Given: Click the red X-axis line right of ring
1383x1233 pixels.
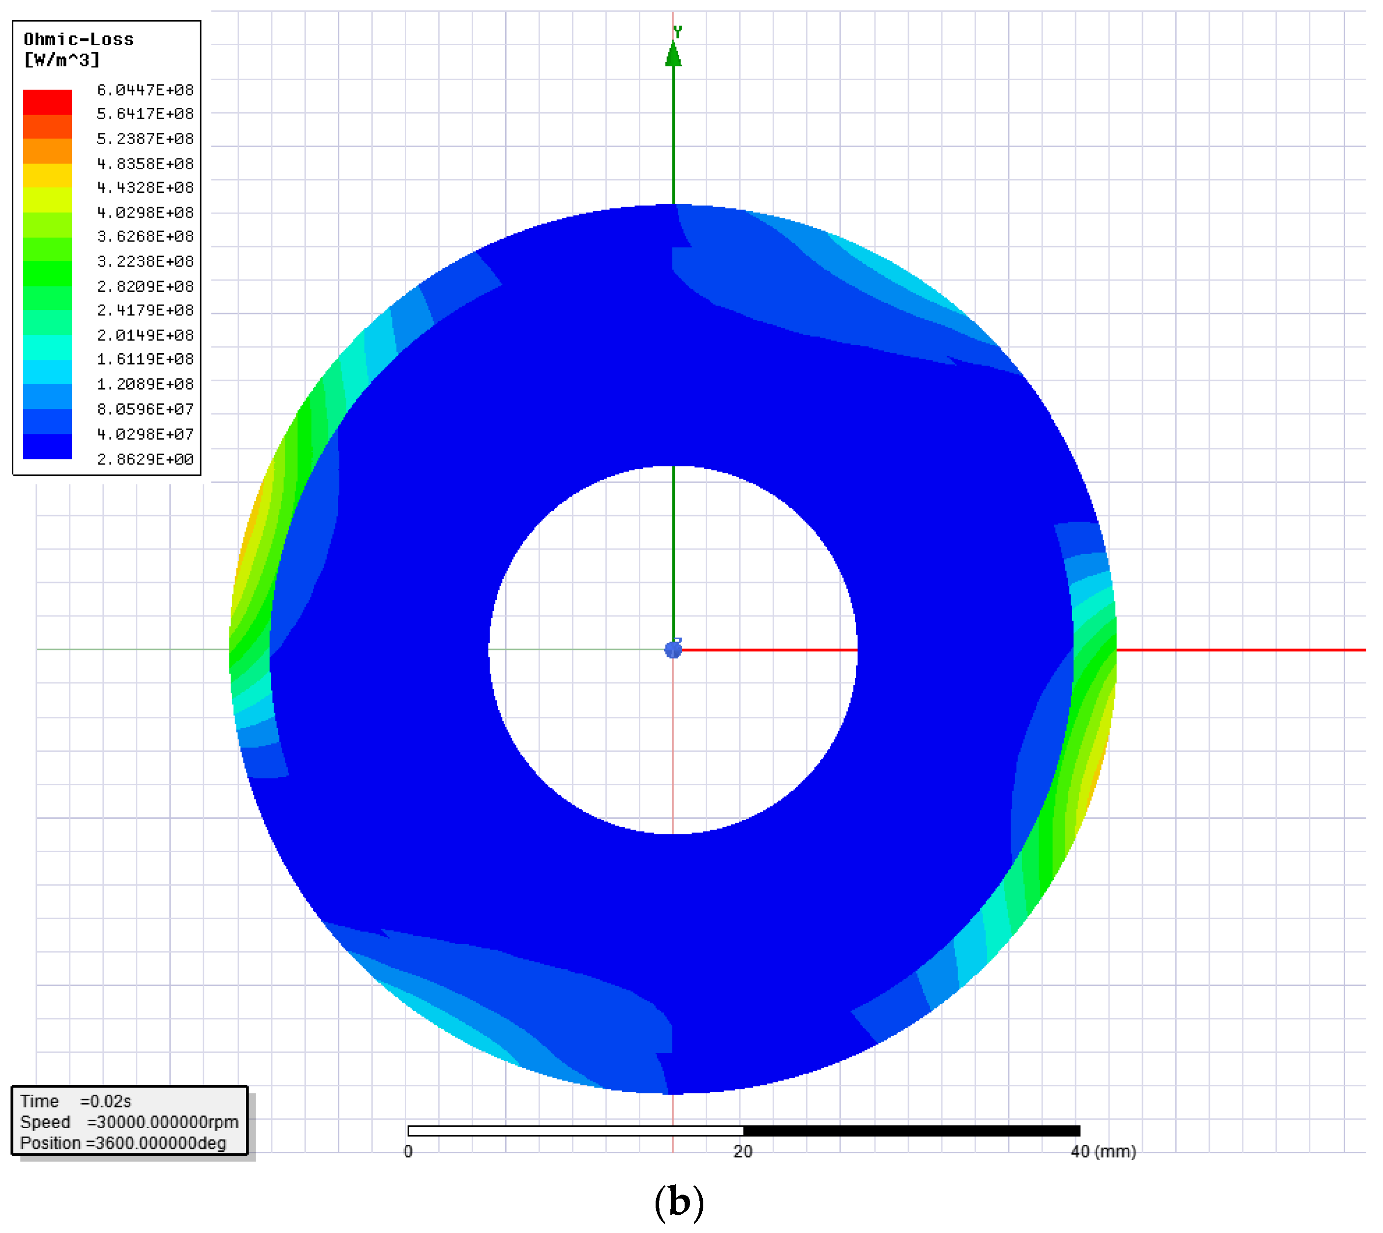Looking at the screenshot, I should tap(1239, 649).
